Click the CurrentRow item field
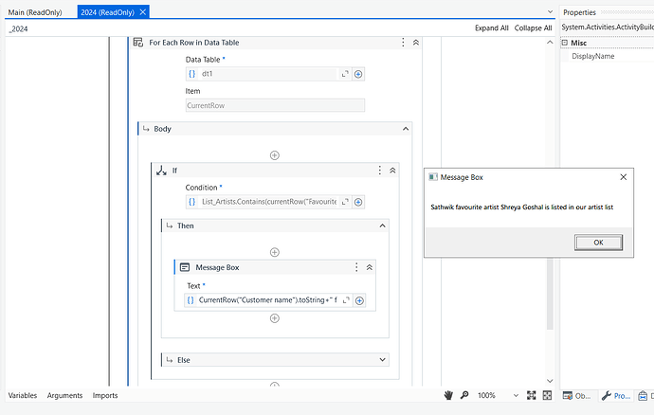Image resolution: width=654 pixels, height=415 pixels. tap(275, 105)
